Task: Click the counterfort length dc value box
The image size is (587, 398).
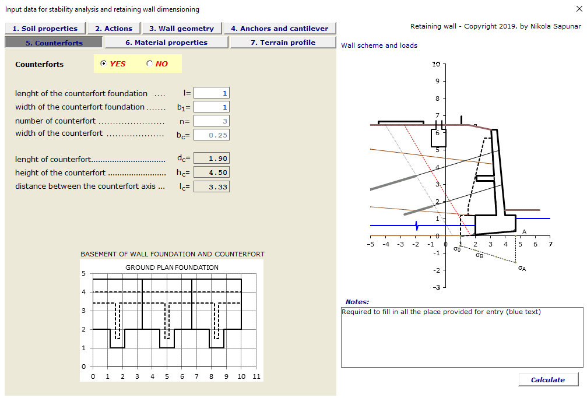Action: pos(212,159)
